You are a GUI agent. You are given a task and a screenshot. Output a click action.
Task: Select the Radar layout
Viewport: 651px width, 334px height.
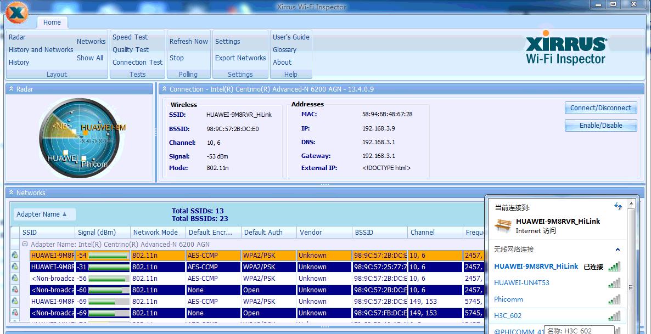17,37
